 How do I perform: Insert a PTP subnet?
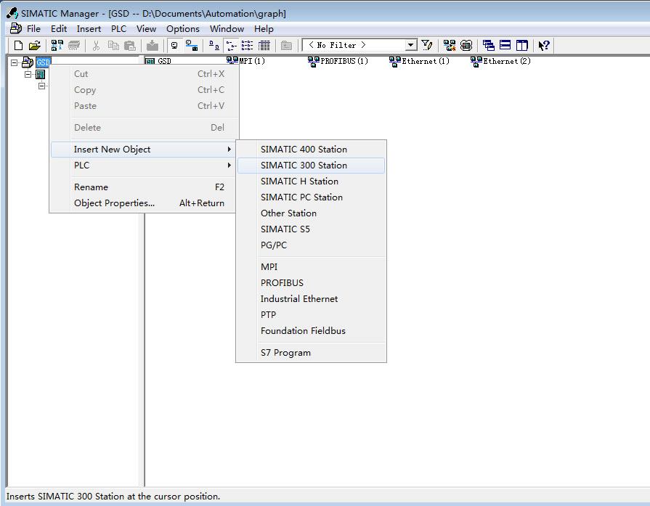pos(311,314)
